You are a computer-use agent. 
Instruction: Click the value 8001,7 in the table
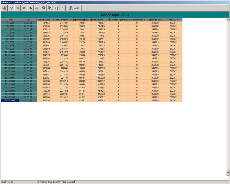[x=83, y=58]
